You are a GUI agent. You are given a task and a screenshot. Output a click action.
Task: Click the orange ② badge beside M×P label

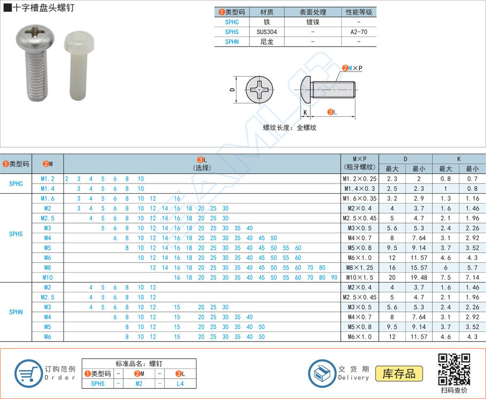[x=344, y=68]
